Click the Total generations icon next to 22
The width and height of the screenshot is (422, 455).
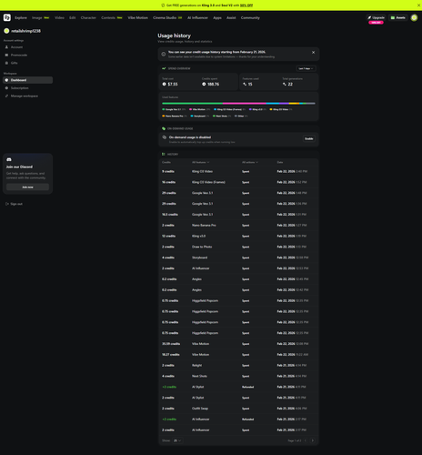(285, 84)
